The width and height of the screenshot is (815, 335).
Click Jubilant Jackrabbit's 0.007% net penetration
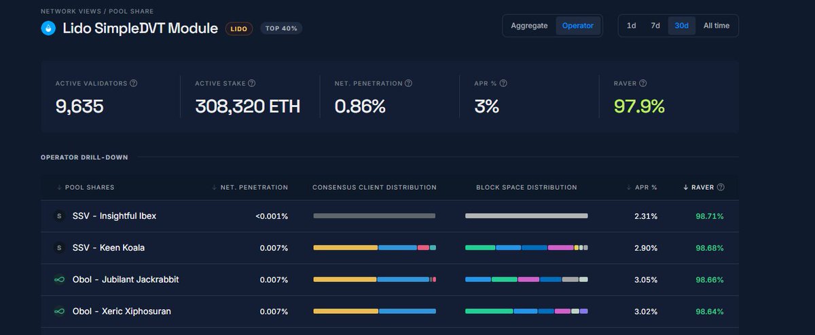tap(274, 279)
